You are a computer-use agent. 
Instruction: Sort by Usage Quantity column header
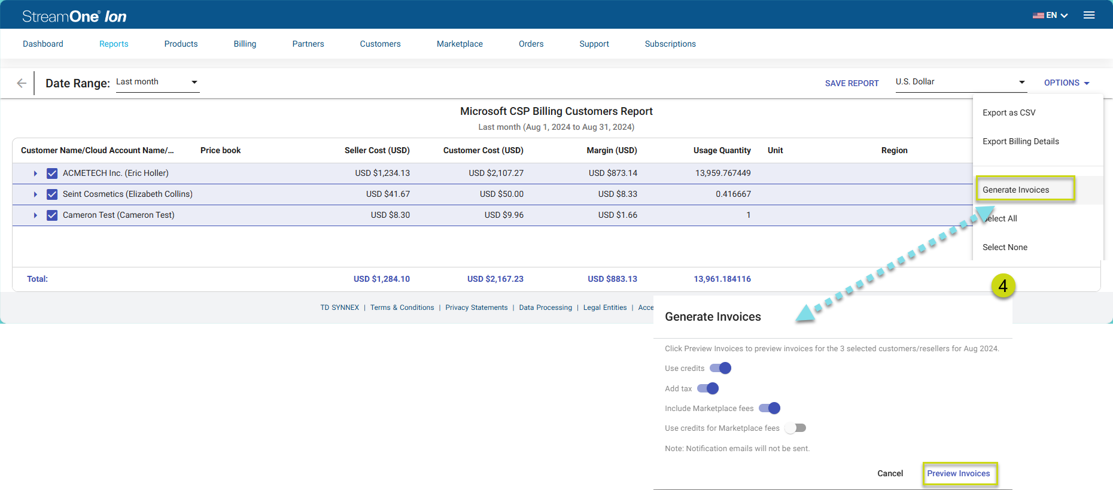[x=722, y=150]
